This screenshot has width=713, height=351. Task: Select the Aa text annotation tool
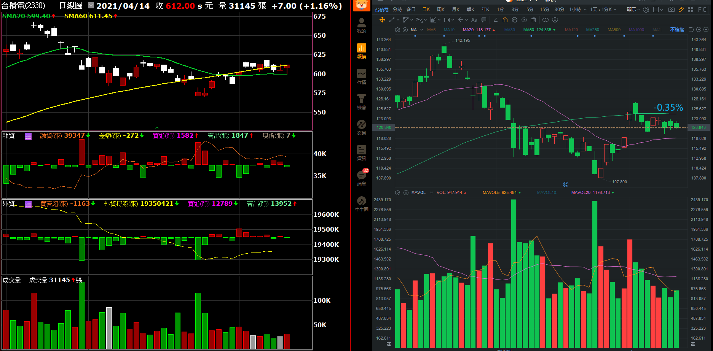[x=474, y=20]
